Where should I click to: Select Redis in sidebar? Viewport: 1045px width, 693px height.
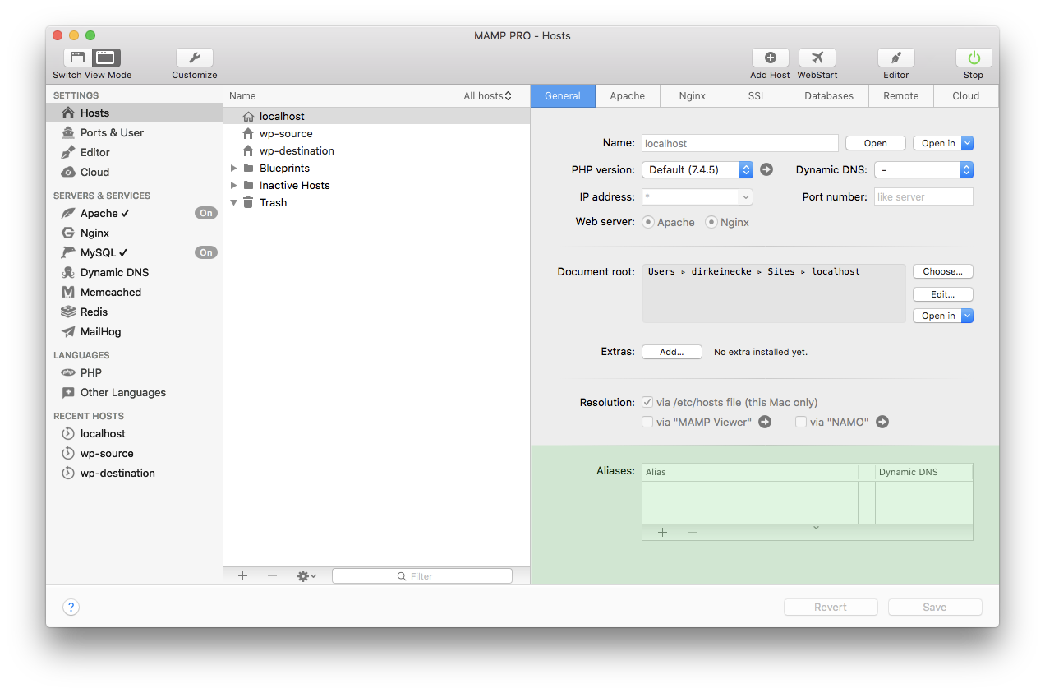[x=134, y=312]
